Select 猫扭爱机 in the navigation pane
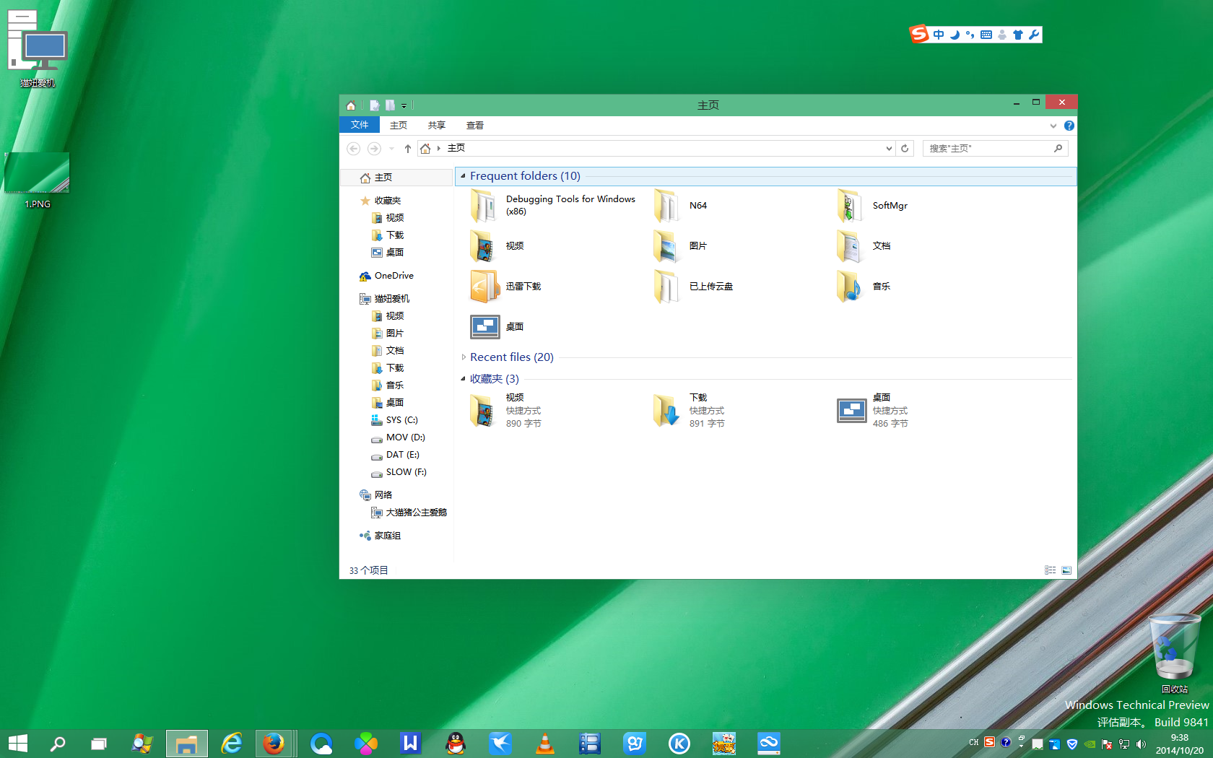This screenshot has width=1213, height=758. (x=384, y=299)
